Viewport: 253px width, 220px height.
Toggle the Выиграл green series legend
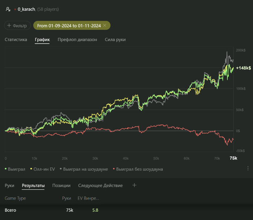point(15,169)
